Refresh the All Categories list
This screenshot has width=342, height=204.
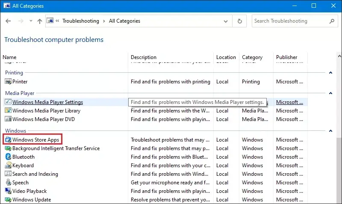239,21
